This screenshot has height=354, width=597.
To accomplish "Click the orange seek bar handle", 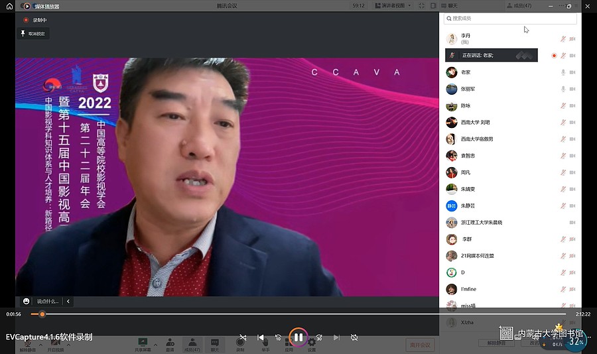I will coord(42,314).
